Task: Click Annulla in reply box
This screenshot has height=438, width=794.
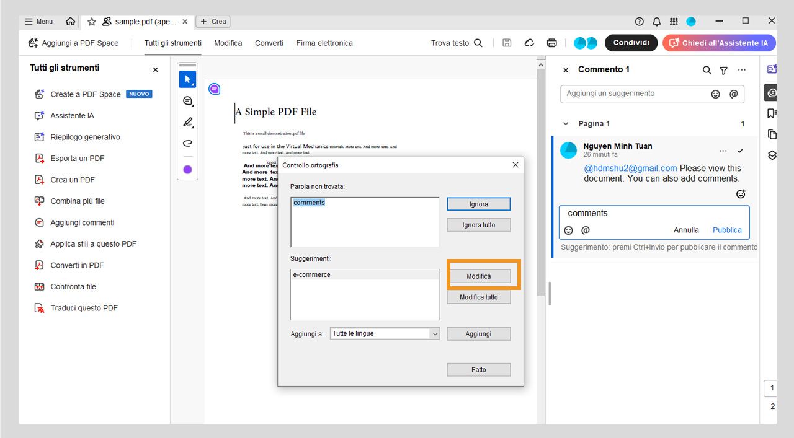Action: pyautogui.click(x=686, y=230)
